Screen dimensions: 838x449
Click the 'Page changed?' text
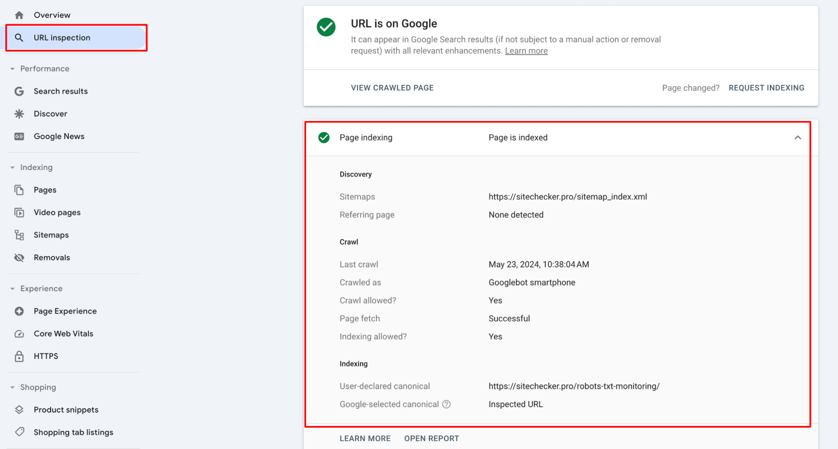point(690,88)
